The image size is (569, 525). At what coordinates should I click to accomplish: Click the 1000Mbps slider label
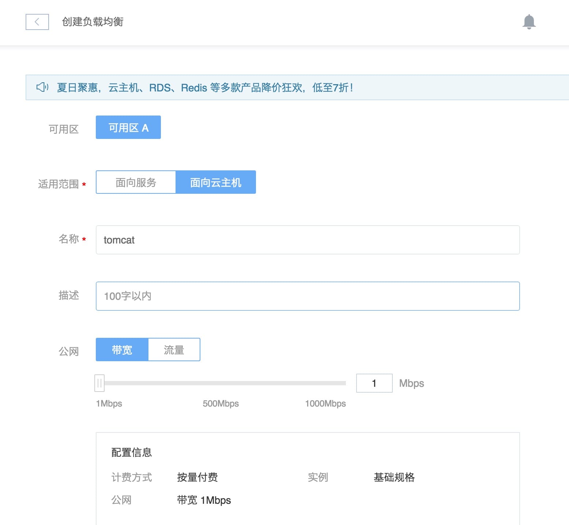pos(325,404)
